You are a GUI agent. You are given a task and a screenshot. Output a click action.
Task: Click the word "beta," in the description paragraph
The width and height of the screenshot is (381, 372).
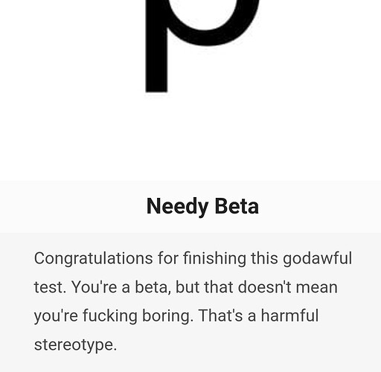(x=153, y=287)
